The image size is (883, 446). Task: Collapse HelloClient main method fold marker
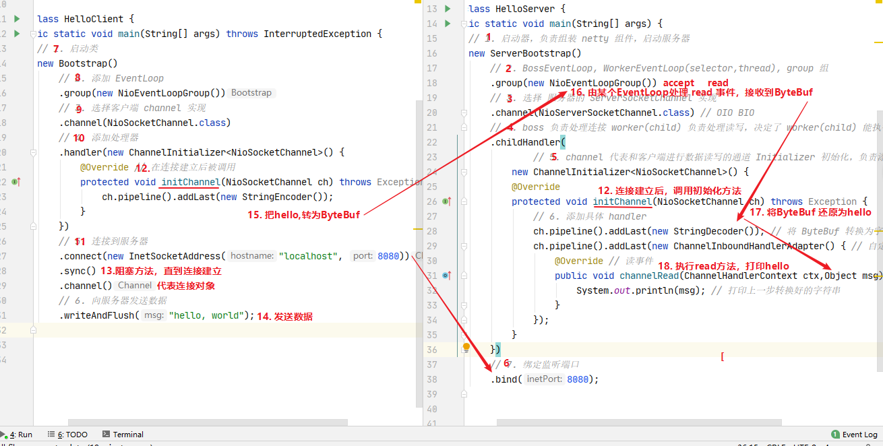(x=32, y=34)
